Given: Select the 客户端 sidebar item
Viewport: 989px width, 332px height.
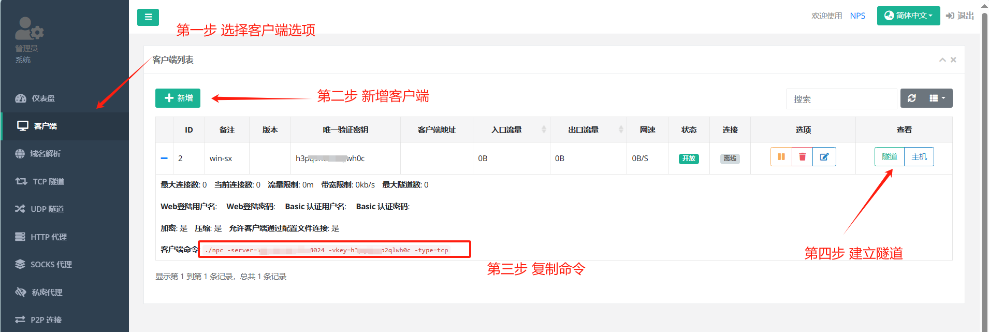Looking at the screenshot, I should (65, 126).
